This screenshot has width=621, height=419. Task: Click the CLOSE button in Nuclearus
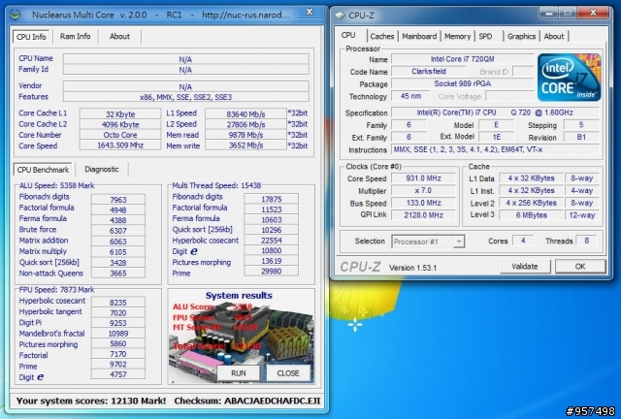click(288, 373)
